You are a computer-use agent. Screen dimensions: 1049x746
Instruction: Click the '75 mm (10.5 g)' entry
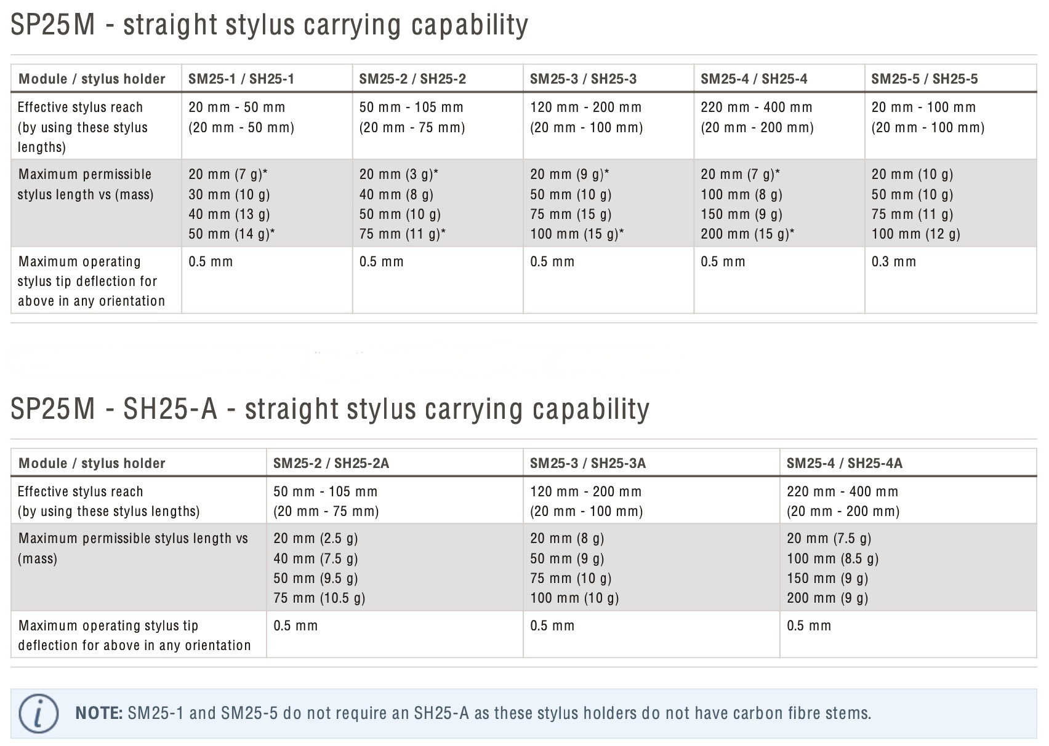pos(319,598)
